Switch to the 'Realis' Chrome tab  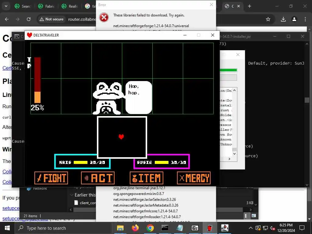pyautogui.click(x=70, y=6)
